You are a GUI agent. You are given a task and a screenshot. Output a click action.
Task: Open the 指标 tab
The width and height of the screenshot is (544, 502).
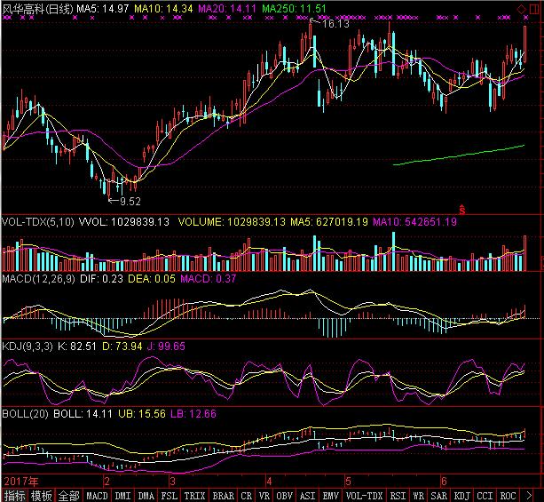(x=14, y=496)
